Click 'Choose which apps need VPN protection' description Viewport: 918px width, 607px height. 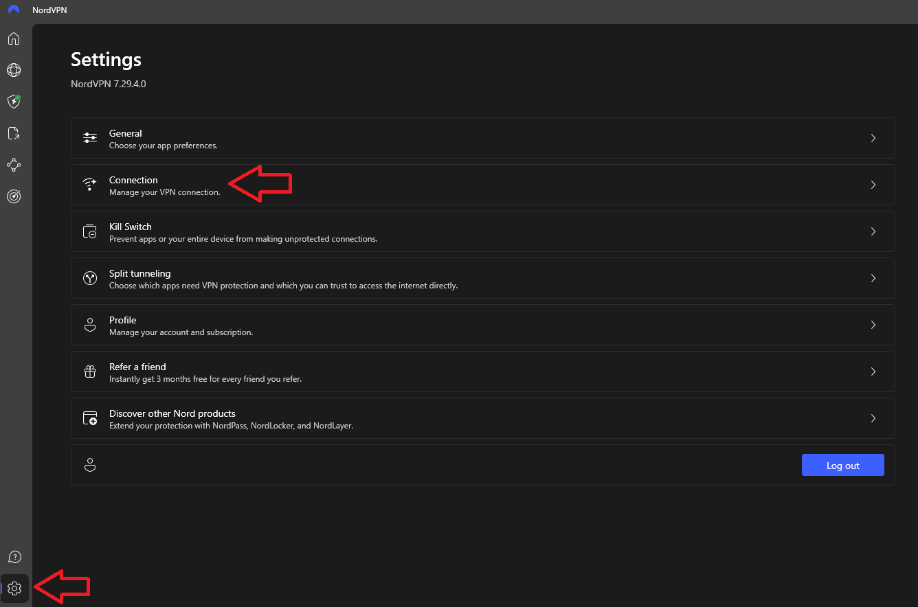coord(283,286)
